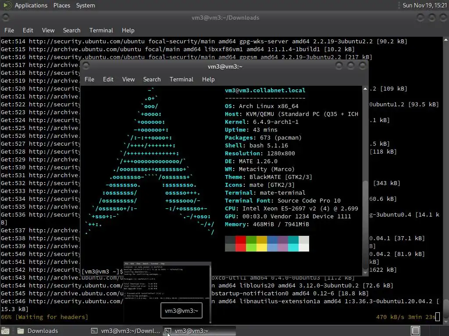Open Search menu in Downloads terminal window

click(71, 30)
